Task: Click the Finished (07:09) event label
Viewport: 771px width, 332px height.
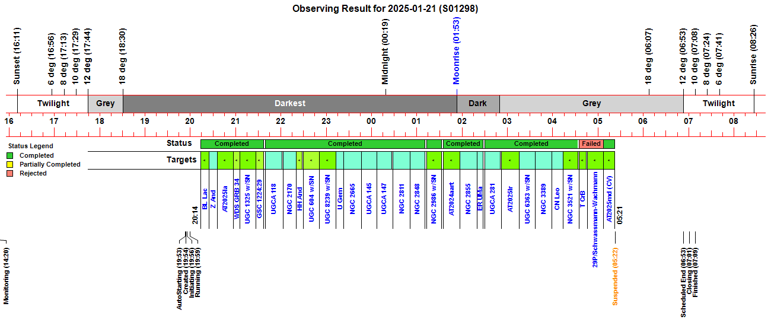Action: pos(695,272)
